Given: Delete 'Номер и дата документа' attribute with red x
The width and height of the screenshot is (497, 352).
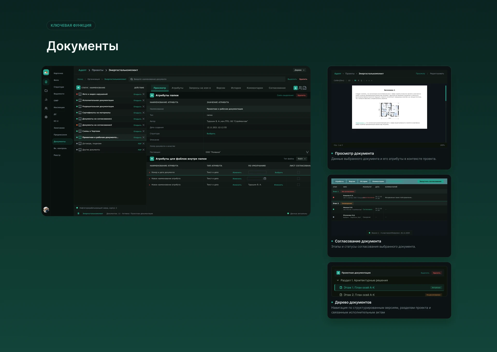Looking at the screenshot, I should 149,173.
